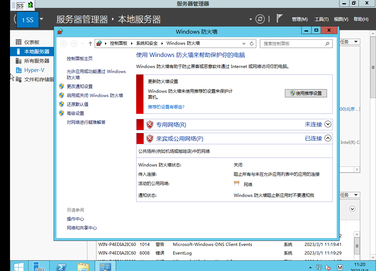Open 推荐的设置有哪些? help link
Screen dimensions: 376x271
pos(166,107)
